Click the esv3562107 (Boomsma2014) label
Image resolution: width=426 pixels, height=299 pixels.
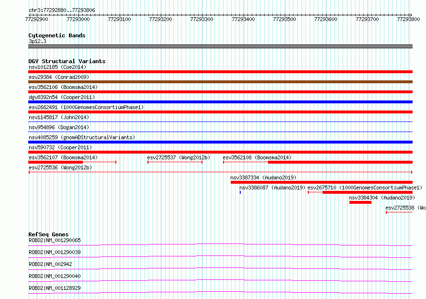coord(63,157)
